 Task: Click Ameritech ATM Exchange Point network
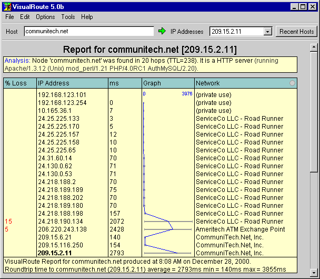[x=240, y=229]
